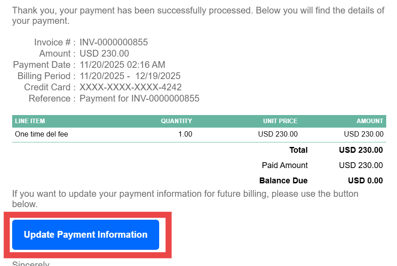Click the LINE ITEM column header

[x=30, y=121]
